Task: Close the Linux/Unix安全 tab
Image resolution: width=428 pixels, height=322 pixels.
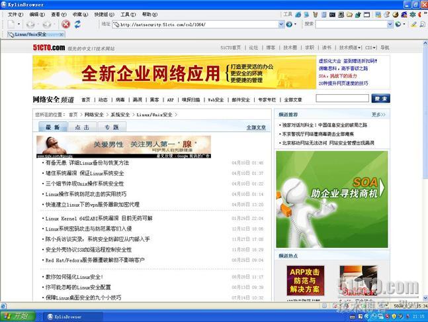Action: point(62,34)
